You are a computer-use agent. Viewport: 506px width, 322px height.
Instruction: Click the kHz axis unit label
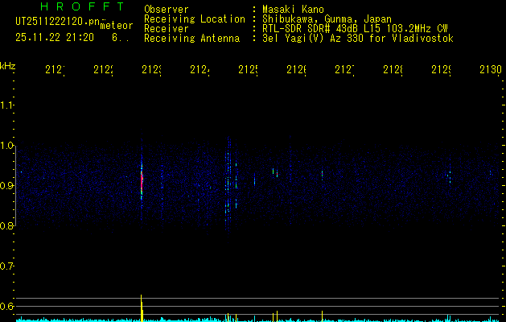[7, 66]
